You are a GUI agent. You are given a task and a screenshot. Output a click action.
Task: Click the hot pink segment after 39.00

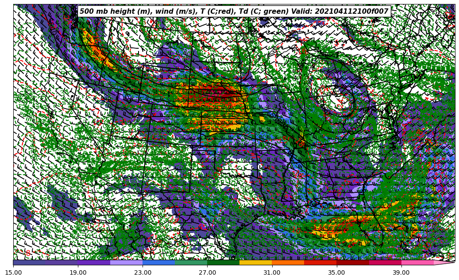[417, 262]
